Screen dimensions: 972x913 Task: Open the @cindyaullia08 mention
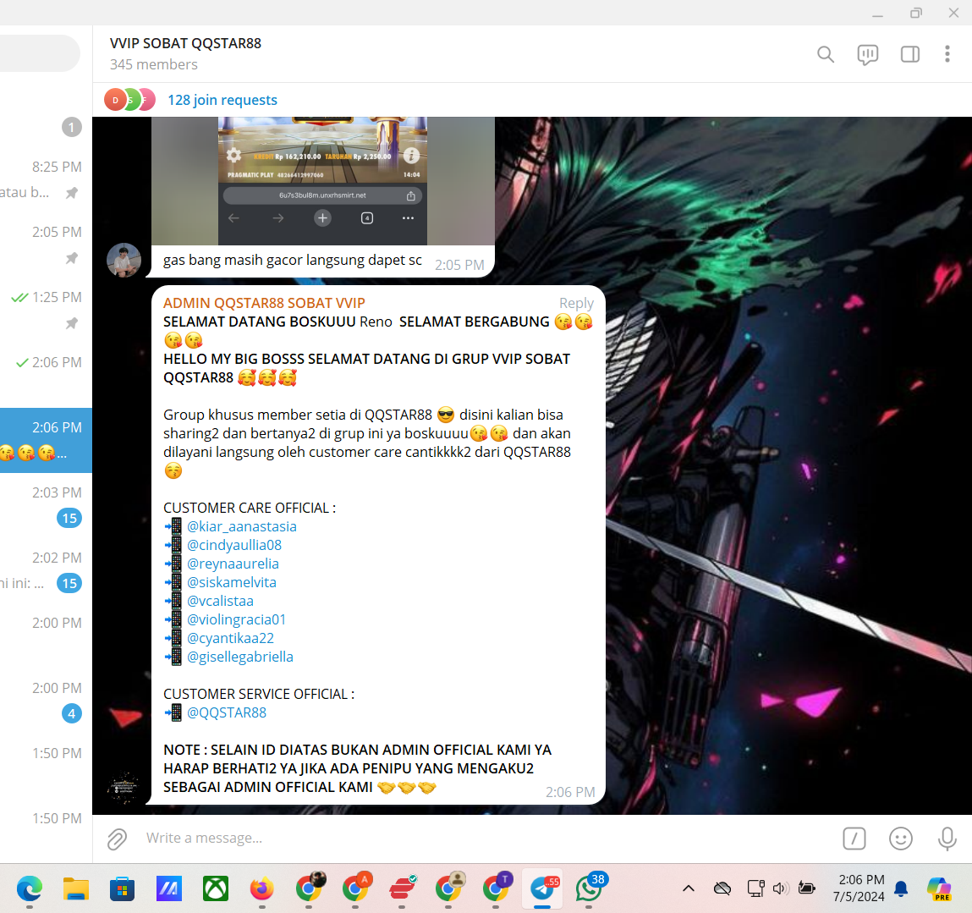[234, 545]
